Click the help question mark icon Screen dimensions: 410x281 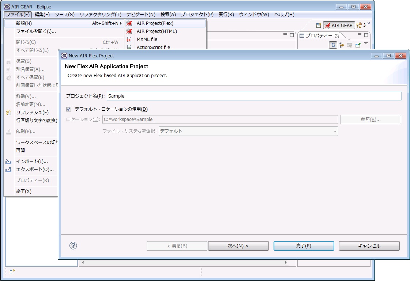tap(73, 246)
